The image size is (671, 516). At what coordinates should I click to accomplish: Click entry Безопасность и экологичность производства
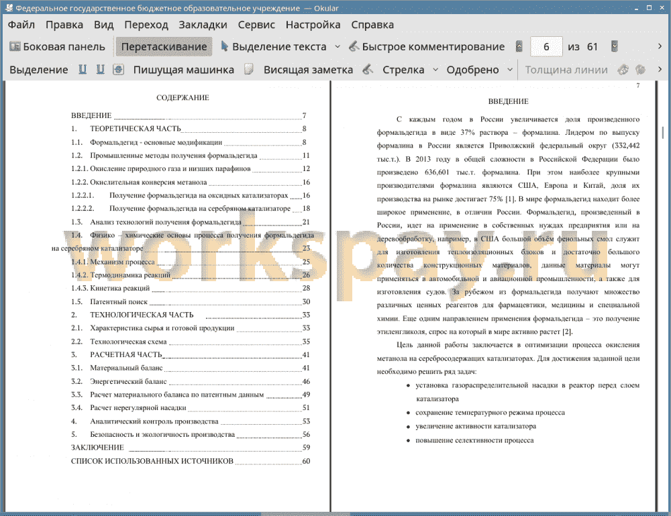coord(190,434)
